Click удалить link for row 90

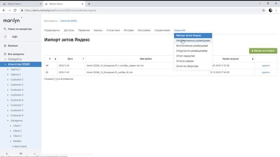[x=266, y=66]
